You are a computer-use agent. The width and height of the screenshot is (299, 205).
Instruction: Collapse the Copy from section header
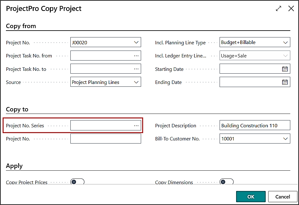click(21, 26)
